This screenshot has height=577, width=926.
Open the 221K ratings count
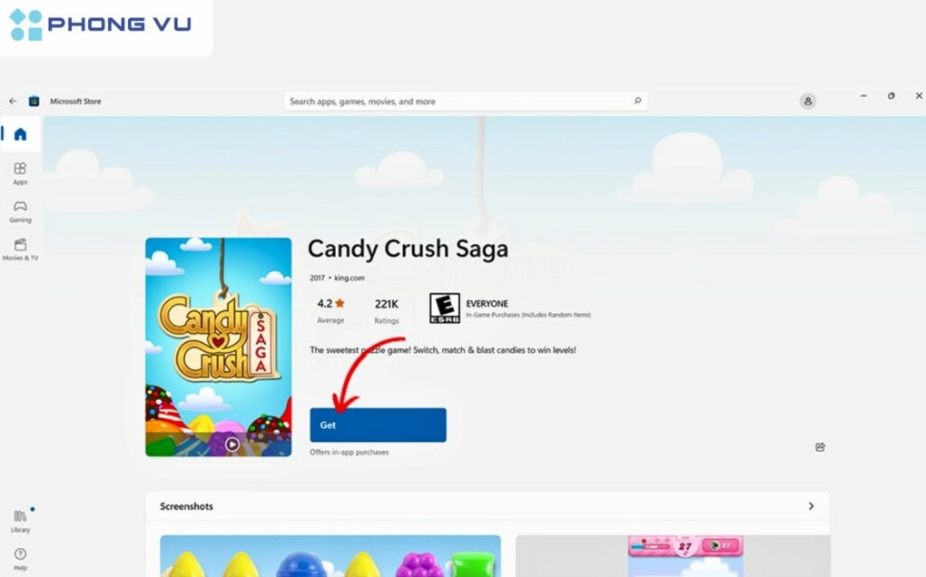[x=386, y=311]
